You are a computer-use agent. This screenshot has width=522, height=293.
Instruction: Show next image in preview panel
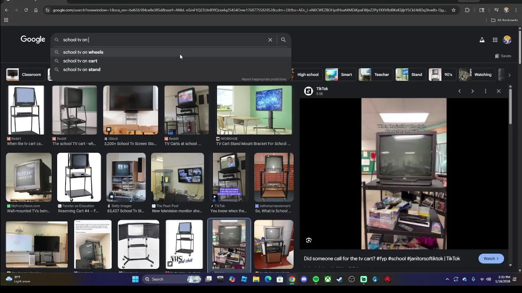point(473,91)
